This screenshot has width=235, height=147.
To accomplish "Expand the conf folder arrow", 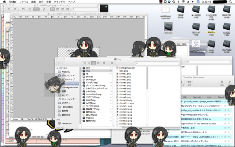I will pyautogui.click(x=111, y=68).
